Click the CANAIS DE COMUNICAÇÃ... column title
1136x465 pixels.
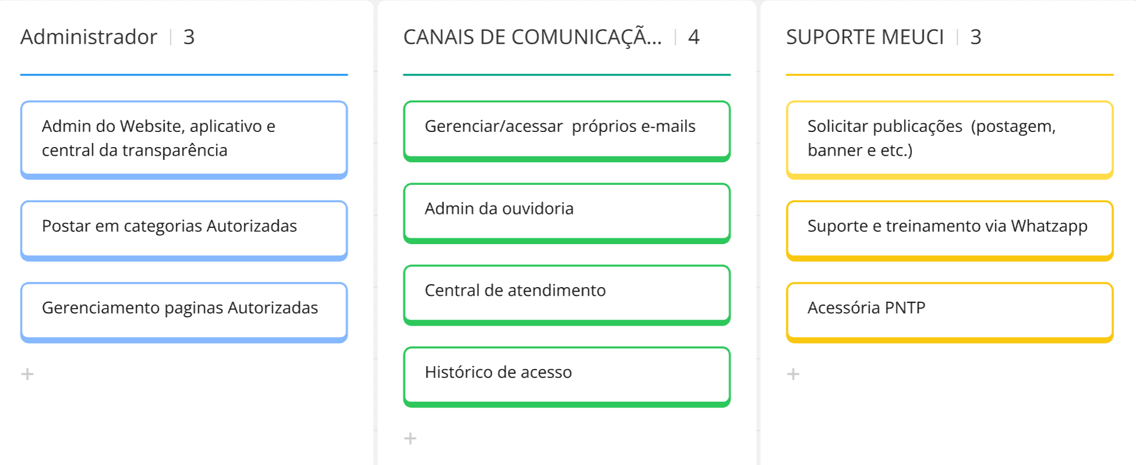tap(532, 37)
